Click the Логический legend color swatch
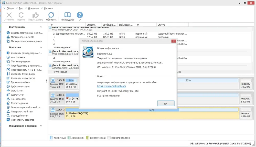This screenshot has height=147, width=256. [x=69, y=138]
